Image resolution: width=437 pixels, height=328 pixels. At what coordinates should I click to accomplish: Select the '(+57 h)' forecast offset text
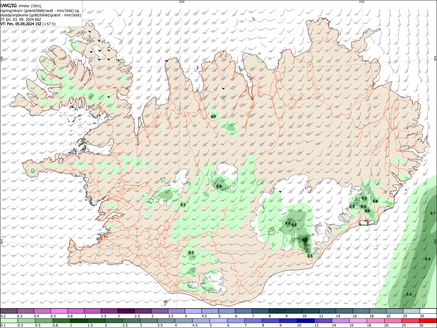50,24
